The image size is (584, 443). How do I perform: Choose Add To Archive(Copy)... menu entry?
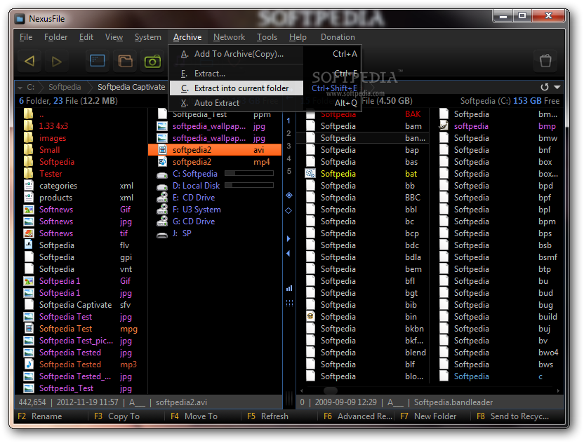click(265, 54)
